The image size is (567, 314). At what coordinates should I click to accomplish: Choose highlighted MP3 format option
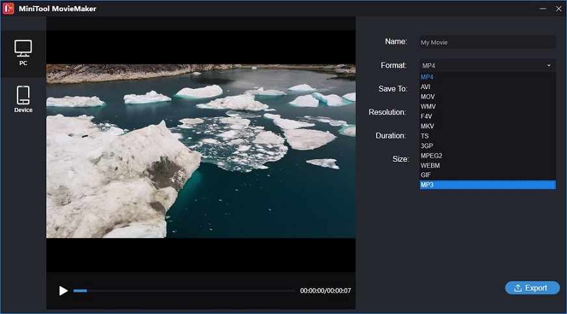pyautogui.click(x=488, y=185)
